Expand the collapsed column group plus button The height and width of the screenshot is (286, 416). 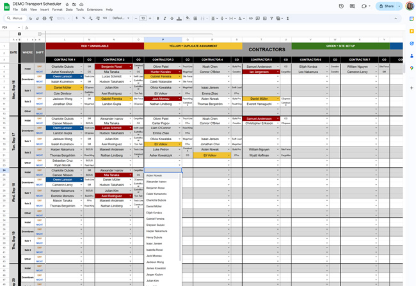point(19,34)
